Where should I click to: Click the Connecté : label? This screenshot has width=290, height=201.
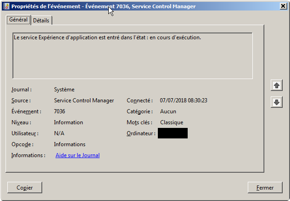point(139,100)
